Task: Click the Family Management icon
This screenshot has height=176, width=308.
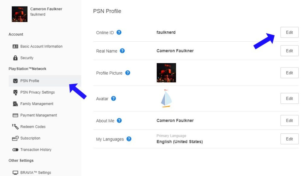Action: point(15,104)
